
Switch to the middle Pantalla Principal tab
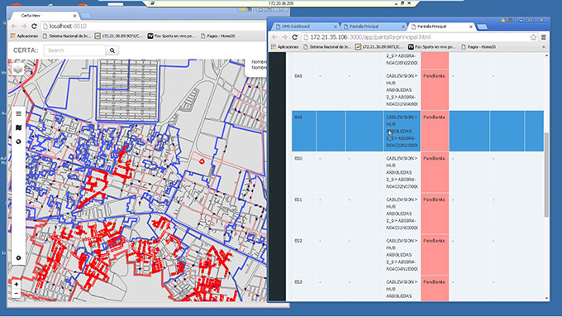374,26
